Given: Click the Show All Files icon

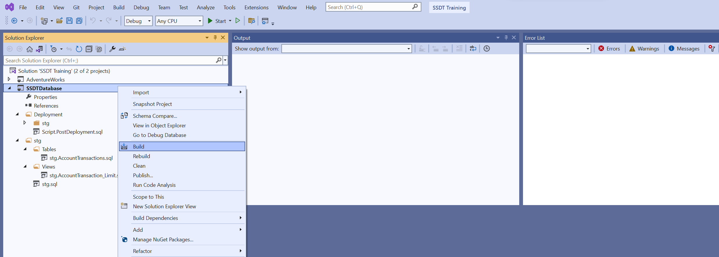Looking at the screenshot, I should tap(99, 49).
